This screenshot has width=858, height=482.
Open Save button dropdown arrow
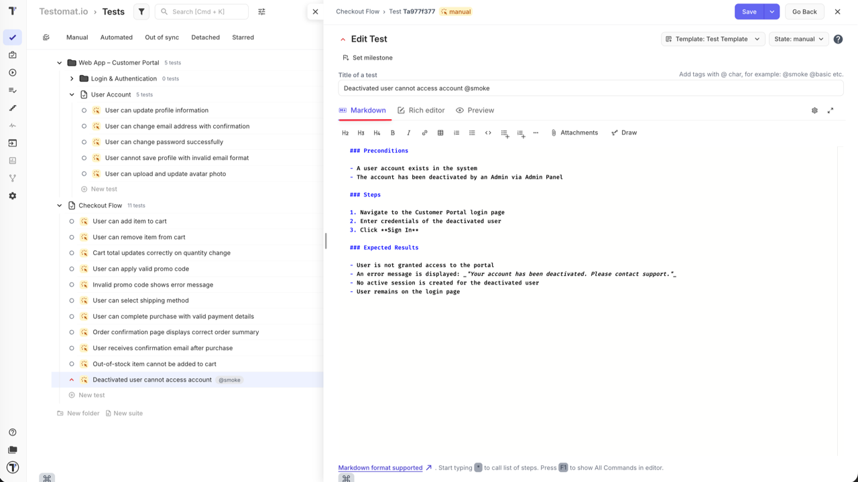pos(772,11)
